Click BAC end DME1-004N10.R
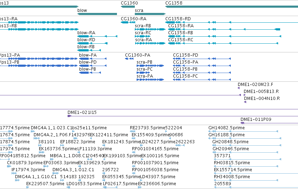The height and width of the screenshot is (189, 298). pyautogui.click(x=245, y=102)
